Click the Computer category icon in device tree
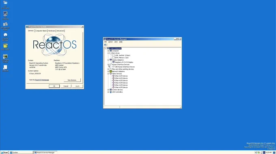 click(111, 51)
